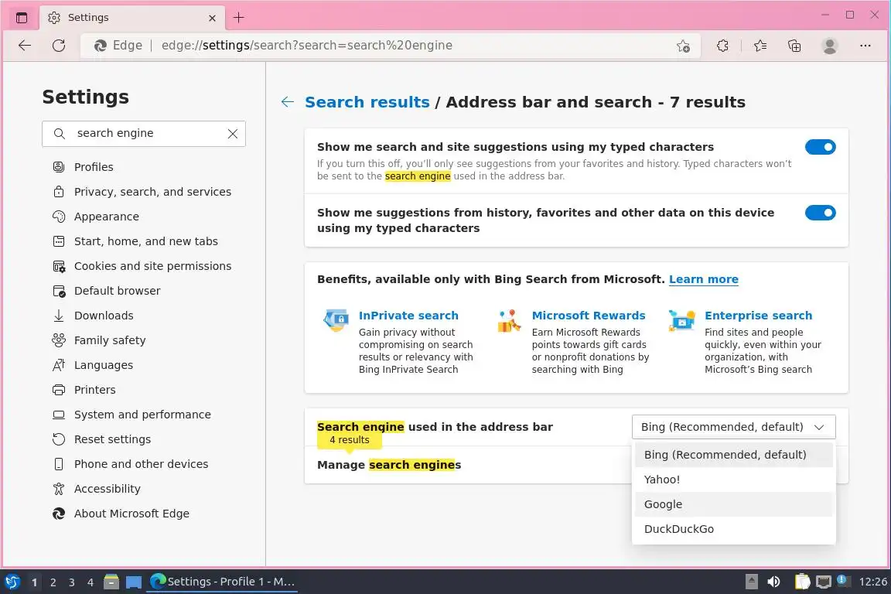Screen dimensions: 891x594
Task: Choose Google as the search engine
Action: [733, 504]
